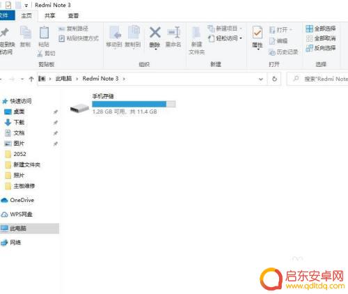This screenshot has width=348, height=294.
Task: Click Properties (属性) checkmark icon
Action: click(x=258, y=33)
